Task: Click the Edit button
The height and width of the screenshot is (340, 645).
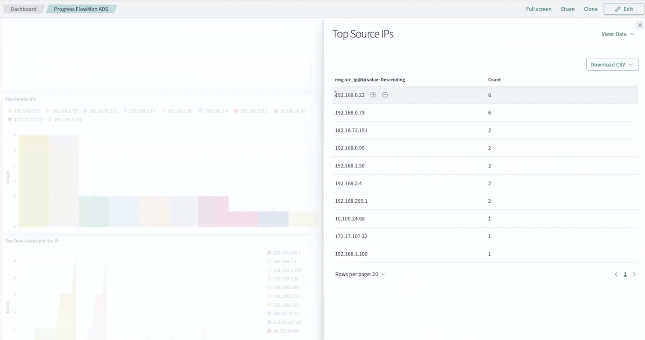Action: 624,9
